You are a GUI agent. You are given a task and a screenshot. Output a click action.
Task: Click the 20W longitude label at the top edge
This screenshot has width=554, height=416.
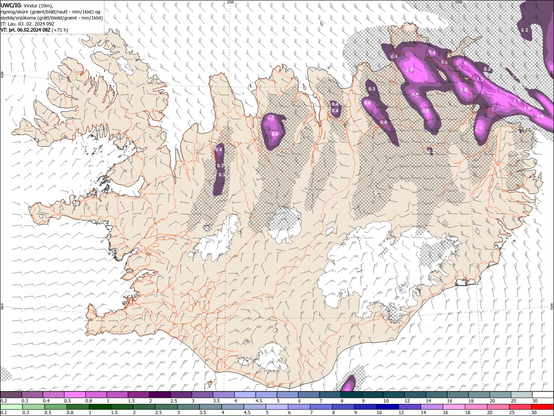[231, 2]
